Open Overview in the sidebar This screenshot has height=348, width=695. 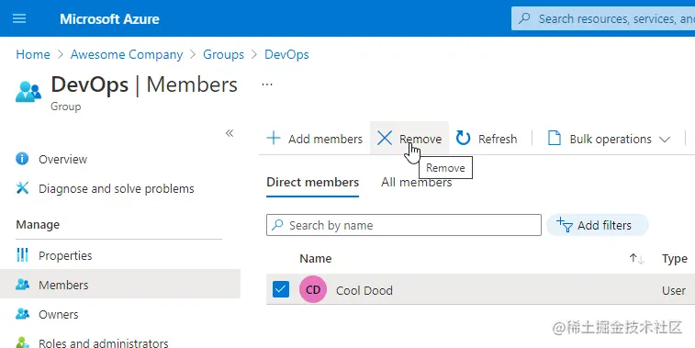[x=63, y=159]
